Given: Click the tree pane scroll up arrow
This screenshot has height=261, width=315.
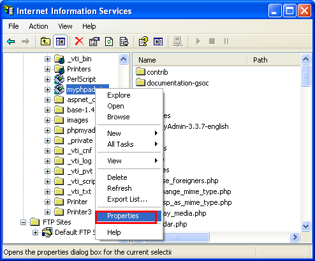Looking at the screenshot, I should 123,59.
